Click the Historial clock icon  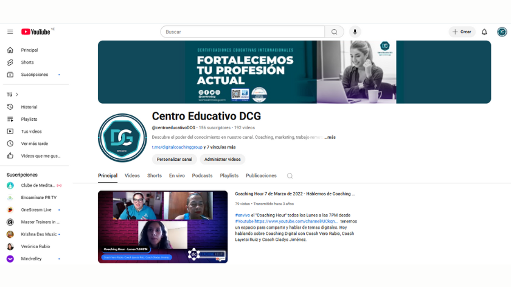(x=10, y=107)
